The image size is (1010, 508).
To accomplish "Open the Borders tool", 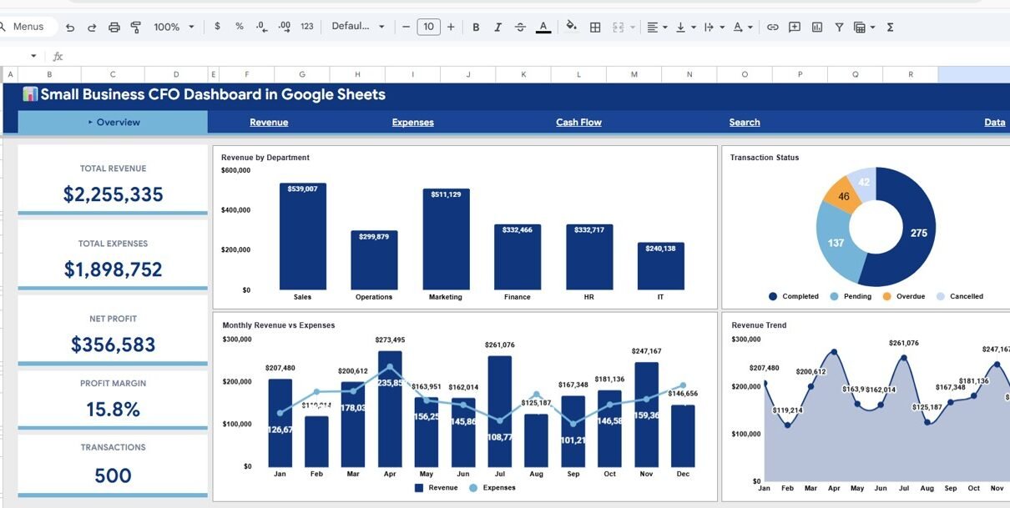I will tap(595, 28).
